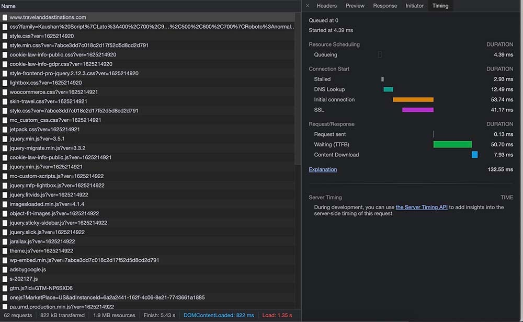Screen dimensions: 523x322
Task: Click 1.9 MB resources status entry
Action: pos(114,315)
